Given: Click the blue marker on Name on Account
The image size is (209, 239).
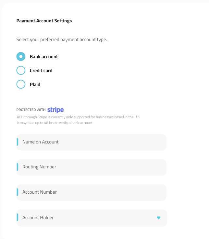Looking at the screenshot, I should [18, 142].
